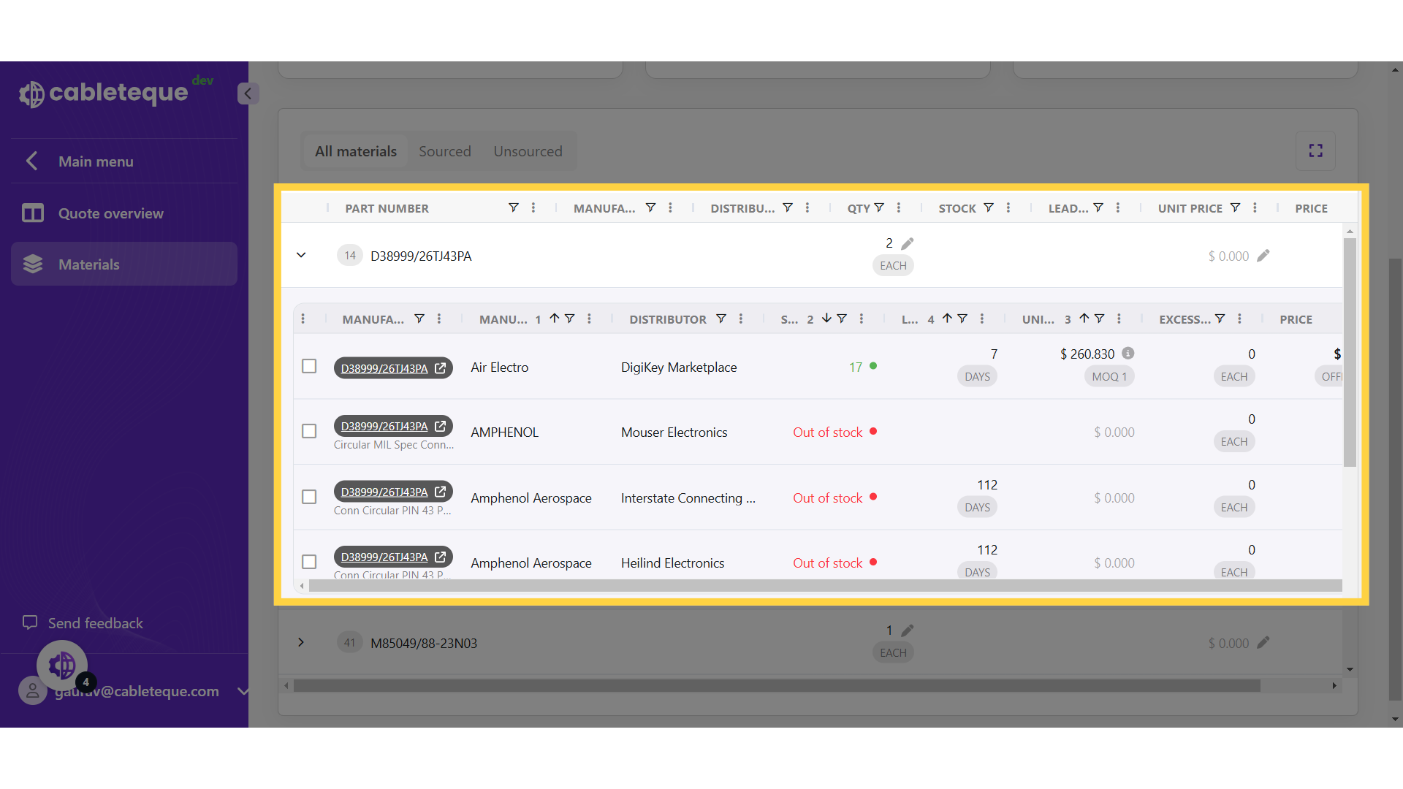Click the info icon beside the $260.830 price
The image size is (1403, 789).
click(1128, 353)
